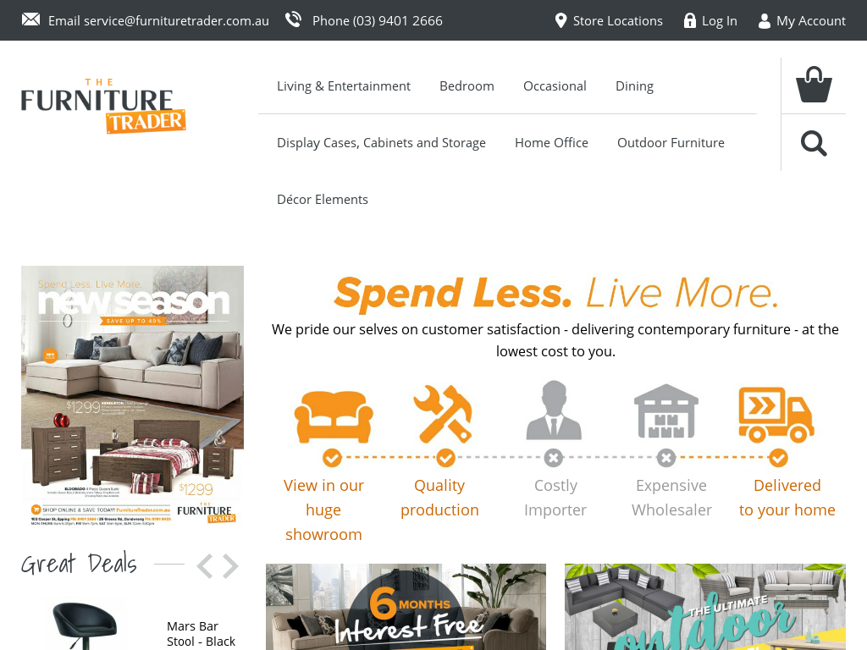Viewport: 867px width, 650px height.
Task: Show previous Great Deals item
Action: 205,566
